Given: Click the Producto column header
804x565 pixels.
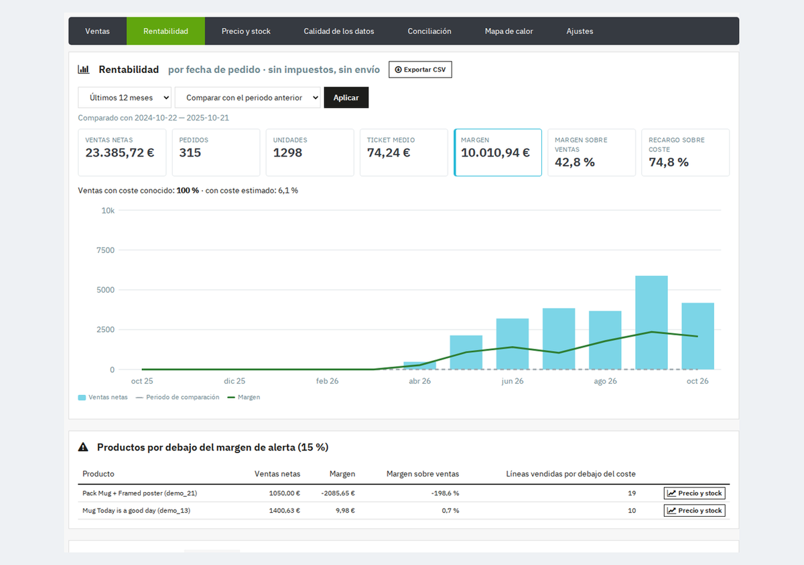Looking at the screenshot, I should pyautogui.click(x=98, y=474).
